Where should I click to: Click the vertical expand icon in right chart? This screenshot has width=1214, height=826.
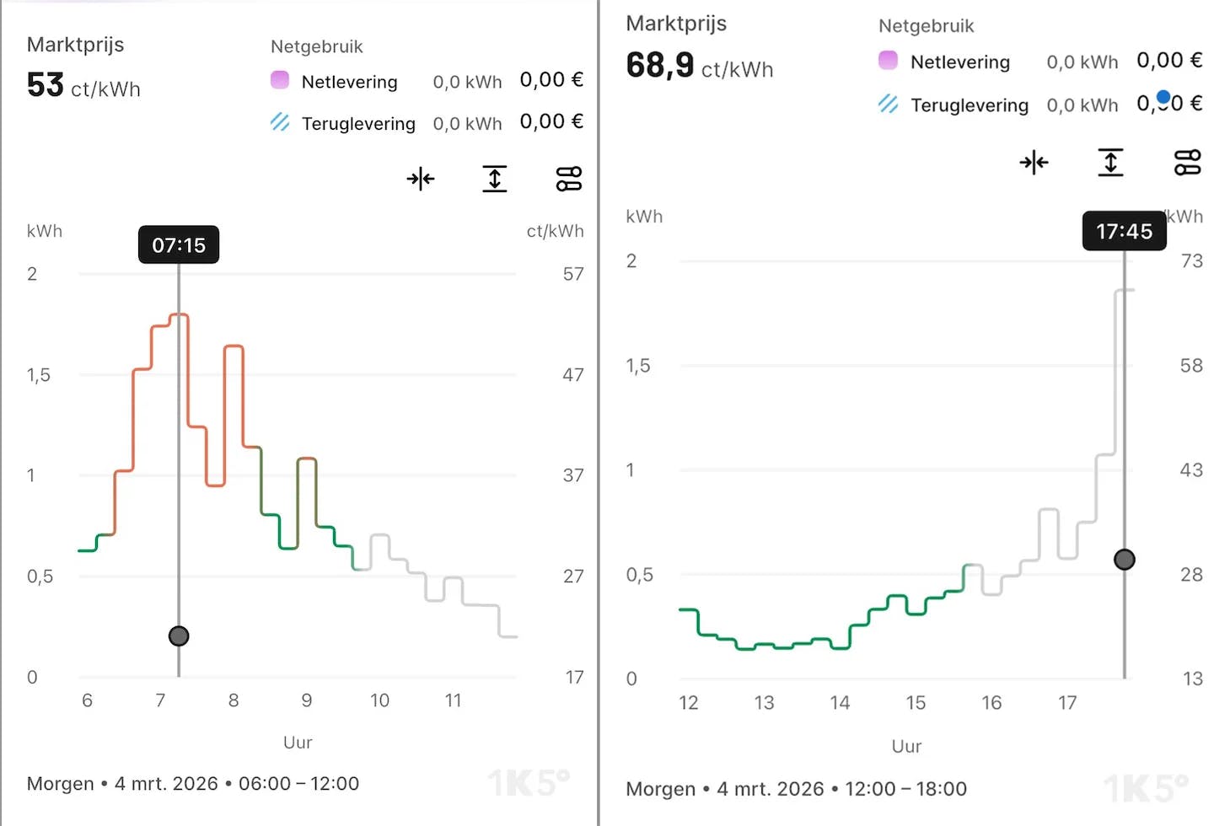point(1110,162)
